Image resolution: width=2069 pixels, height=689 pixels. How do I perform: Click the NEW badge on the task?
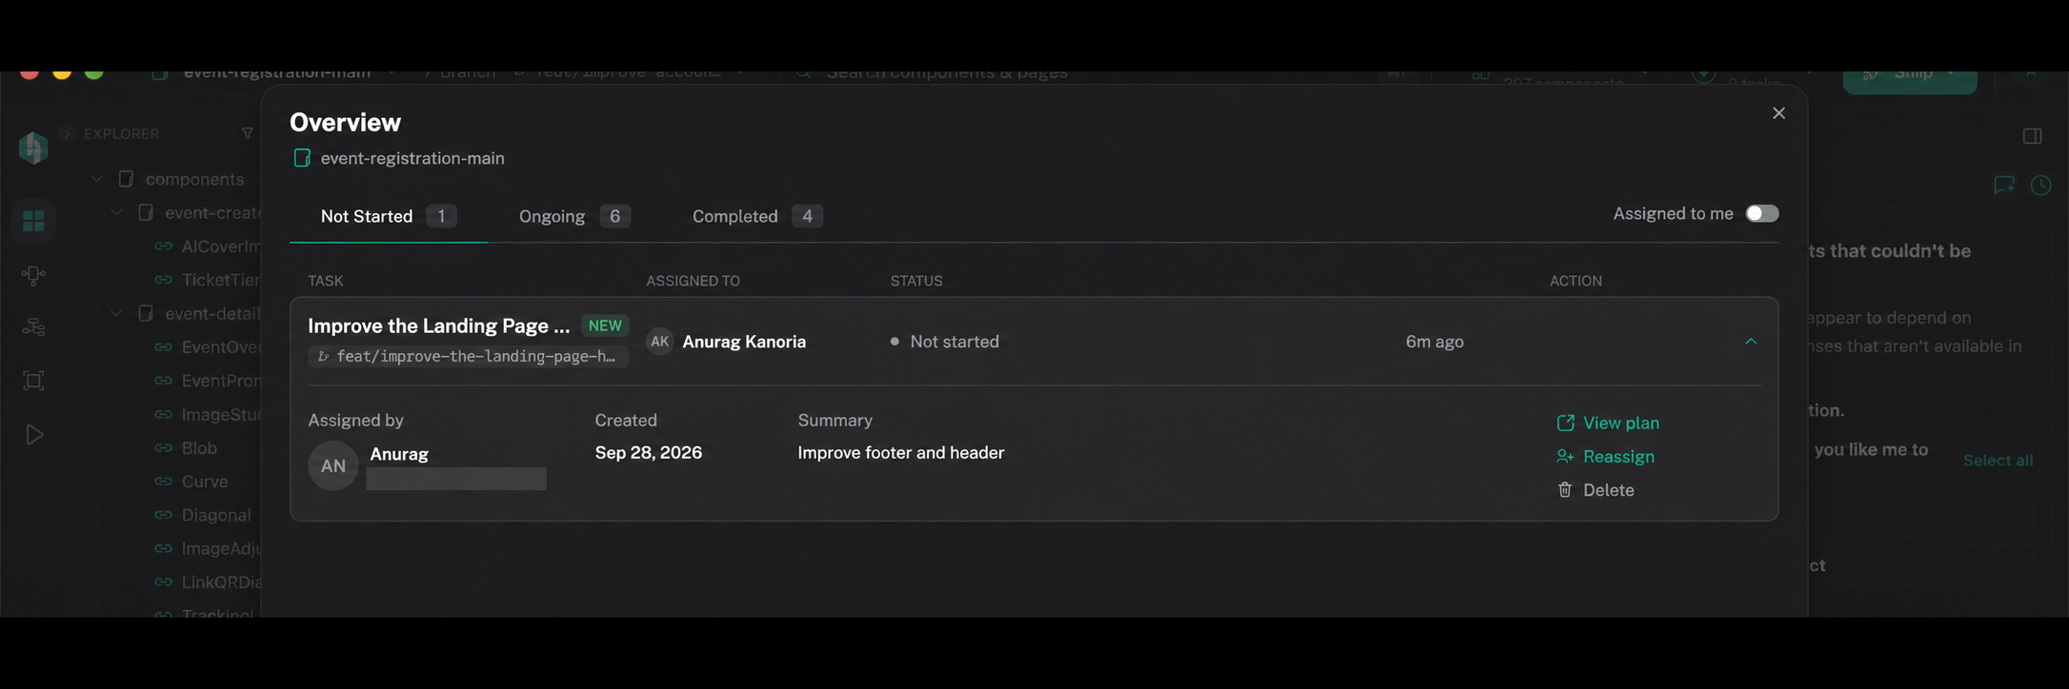pos(605,325)
